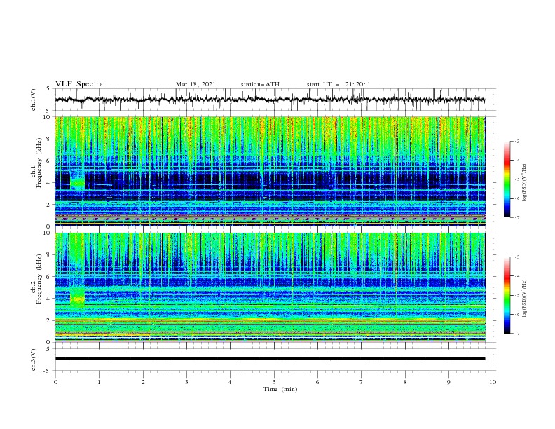
Task: Click the 4 kHz green burst in ch.1 spectrogram
Action: [x=78, y=183]
